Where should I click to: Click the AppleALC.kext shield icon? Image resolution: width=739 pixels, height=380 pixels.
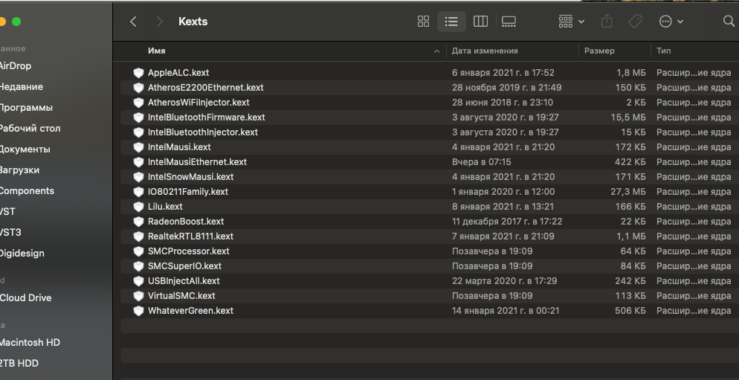coord(138,73)
